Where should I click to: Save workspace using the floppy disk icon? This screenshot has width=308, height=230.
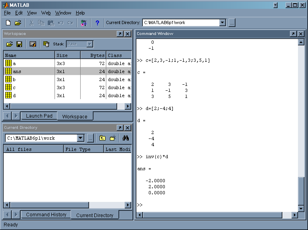click(x=19, y=44)
